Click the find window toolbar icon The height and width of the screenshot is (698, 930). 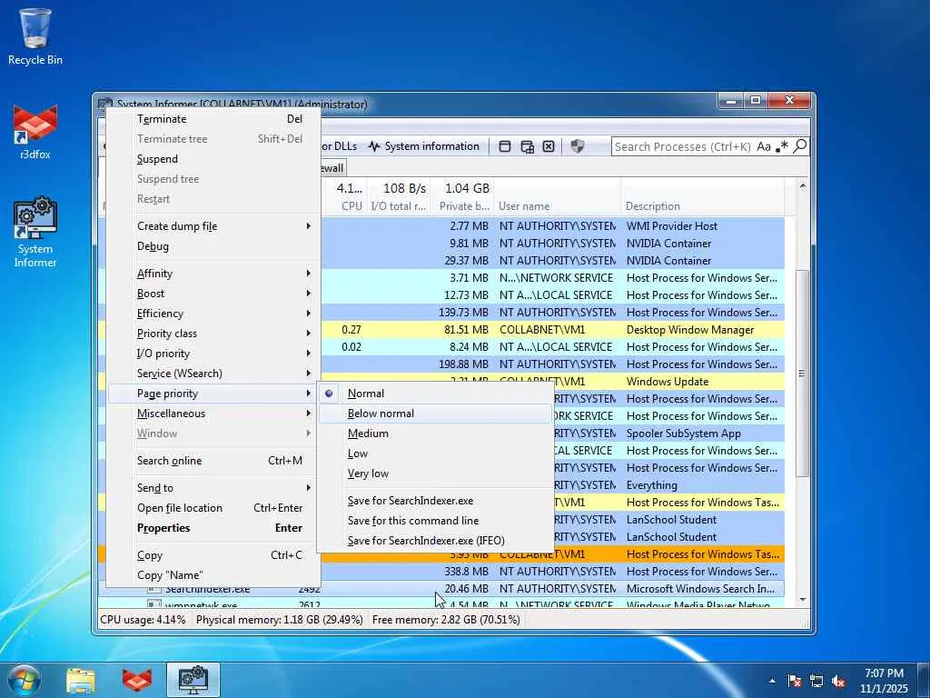(505, 146)
